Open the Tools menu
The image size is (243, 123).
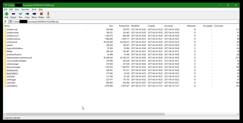point(34,9)
